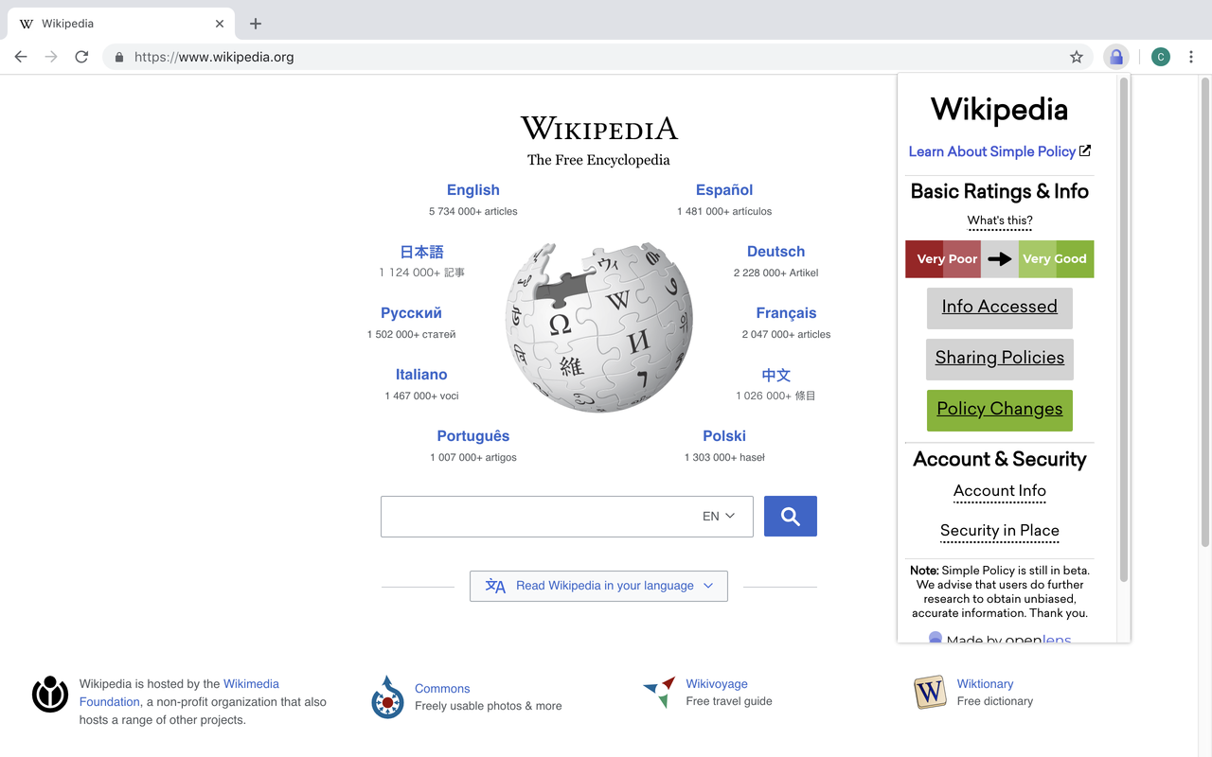The height and width of the screenshot is (757, 1212).
Task: Click the Wikimedia Foundation logo
Action: 50,694
